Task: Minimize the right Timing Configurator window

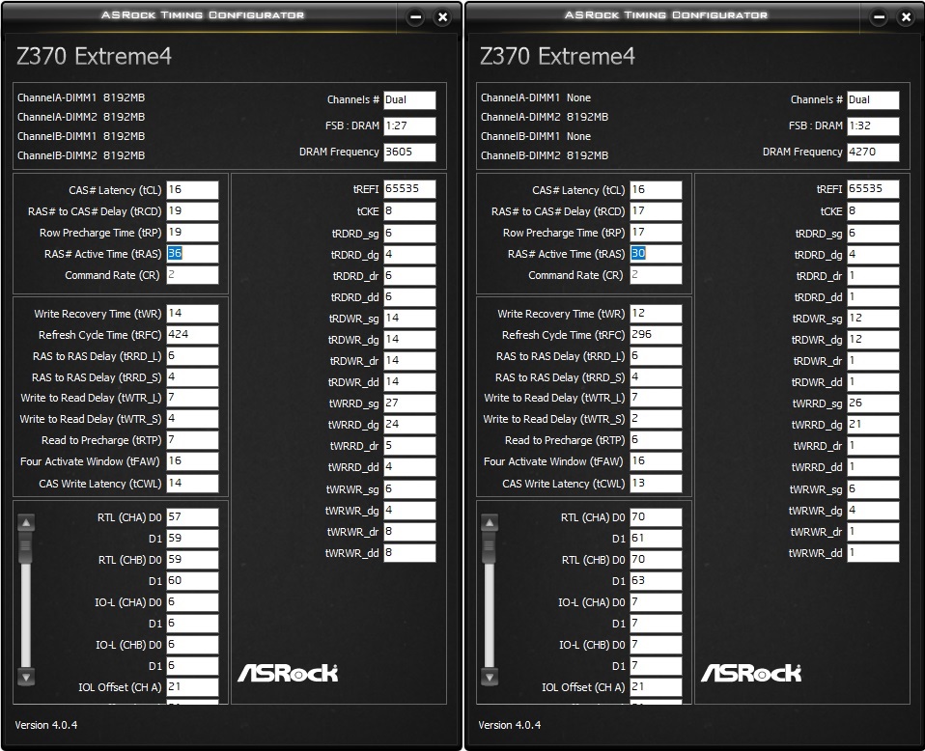Action: tap(879, 17)
